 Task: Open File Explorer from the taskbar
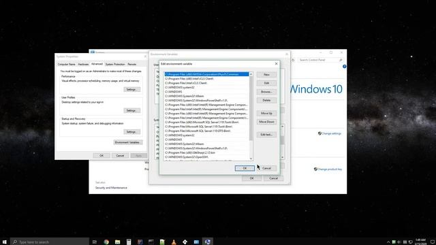click(x=117, y=242)
